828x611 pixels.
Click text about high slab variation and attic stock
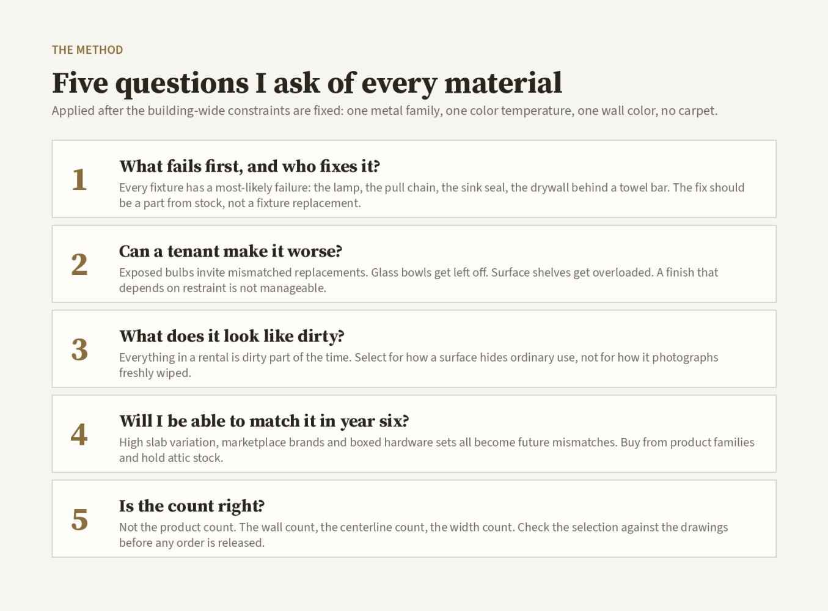(x=436, y=450)
